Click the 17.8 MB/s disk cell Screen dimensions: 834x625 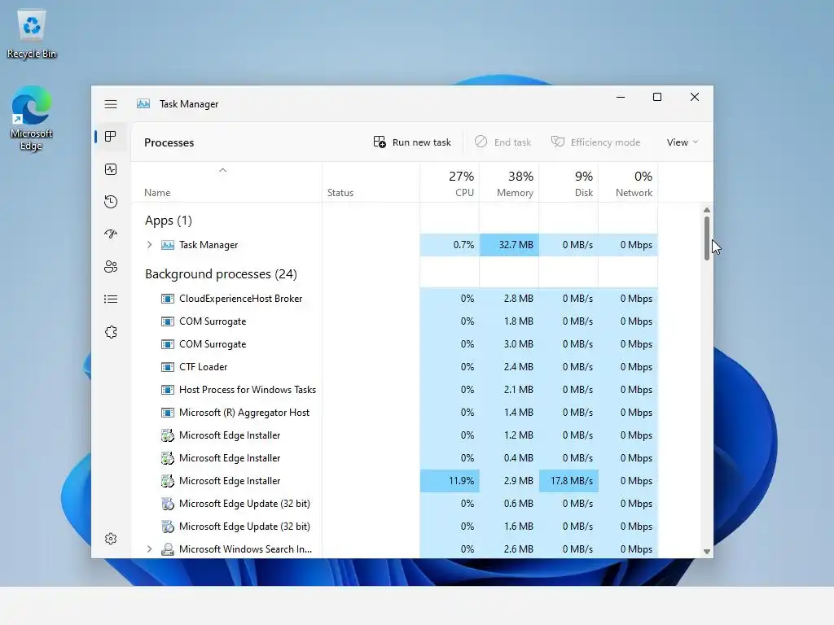(569, 481)
